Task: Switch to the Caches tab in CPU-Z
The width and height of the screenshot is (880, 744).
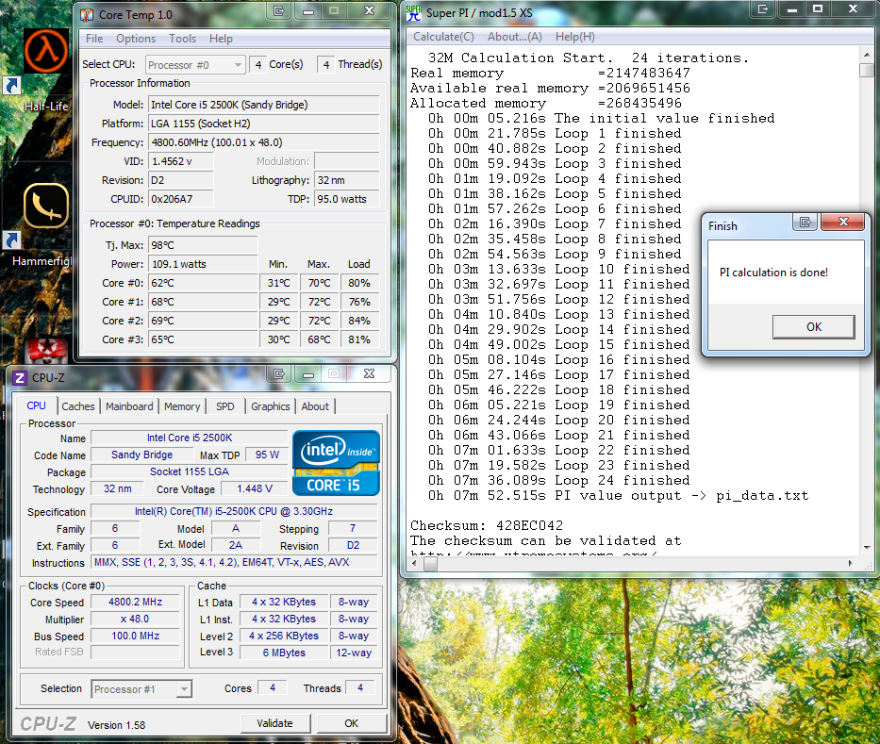Action: (x=78, y=406)
